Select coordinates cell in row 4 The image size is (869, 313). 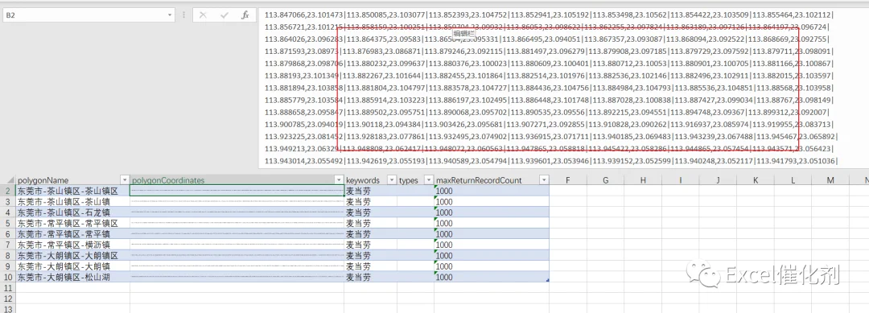(237, 212)
